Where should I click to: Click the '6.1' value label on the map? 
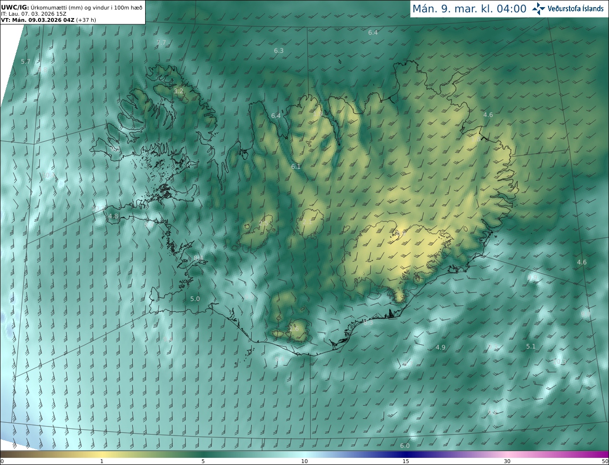[296, 166]
